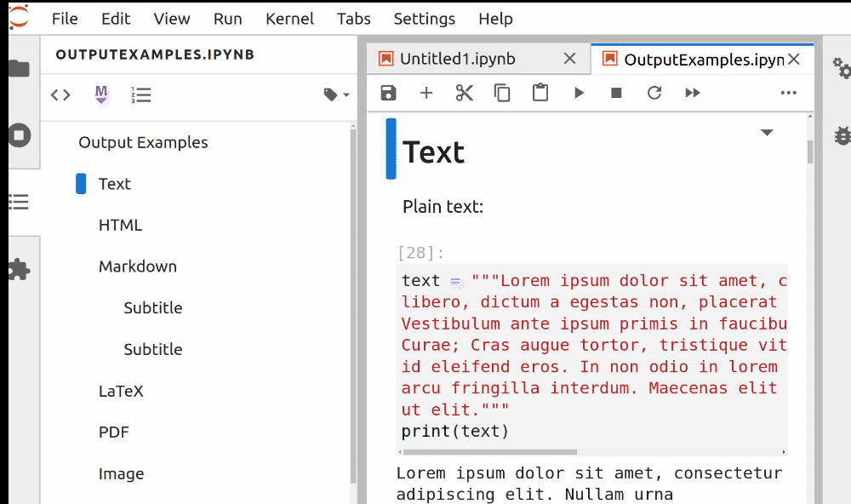Save the notebook with the disk icon
The width and height of the screenshot is (851, 504).
389,93
